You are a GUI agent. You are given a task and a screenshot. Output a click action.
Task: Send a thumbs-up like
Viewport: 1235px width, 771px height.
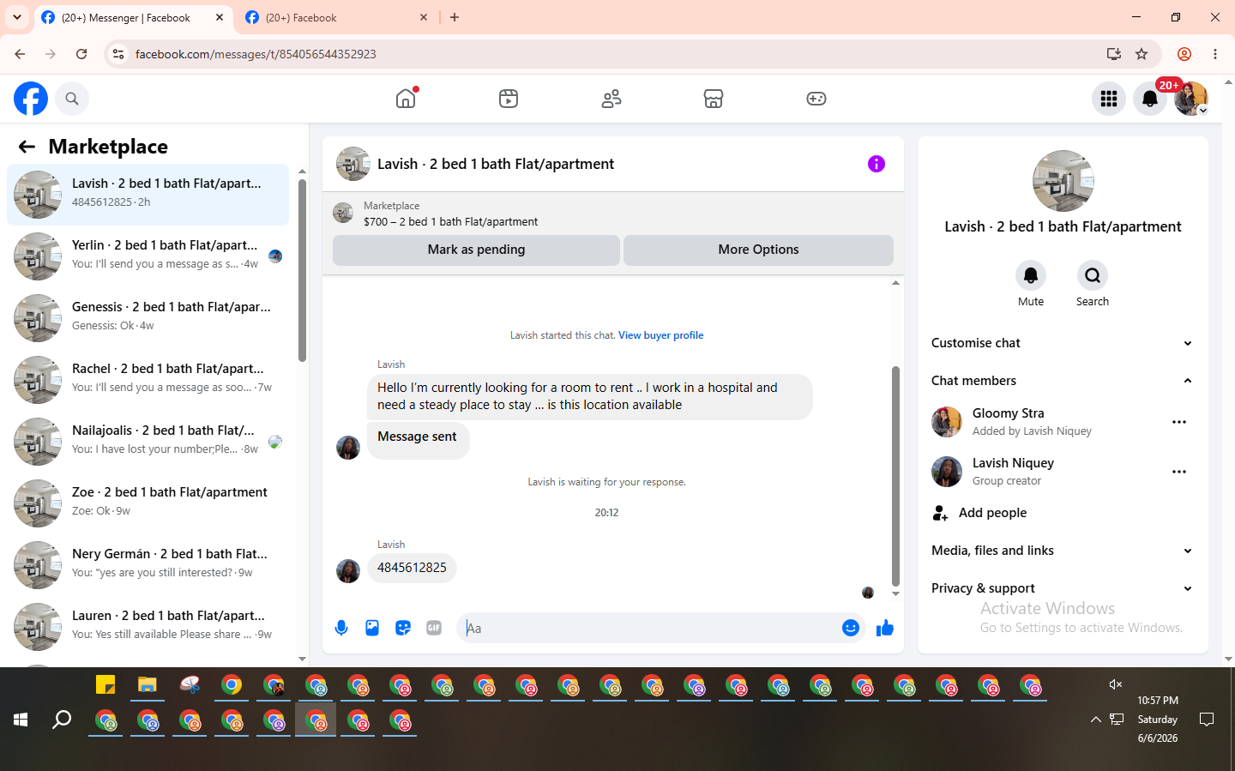(885, 629)
